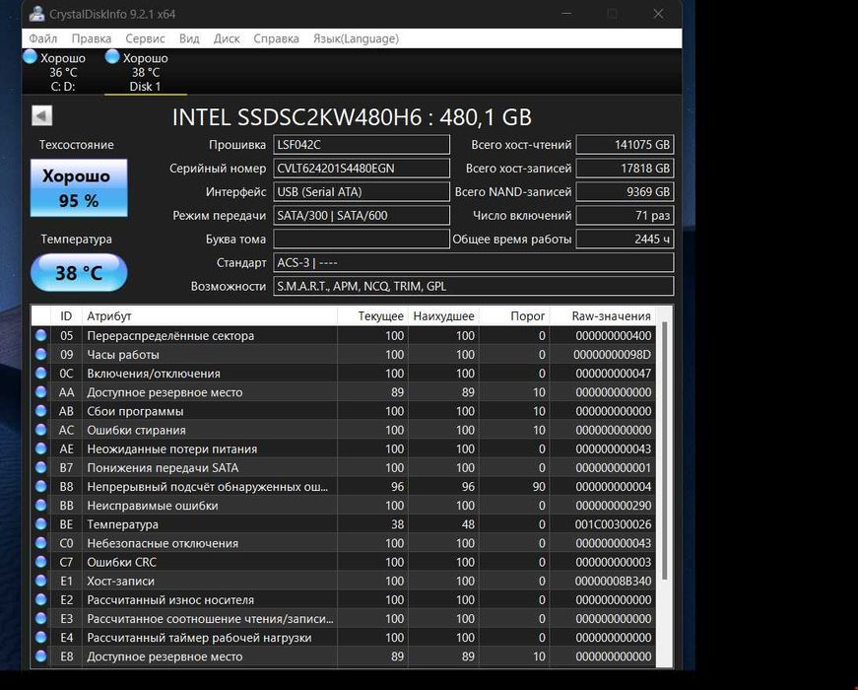Click status orb for attribute AC
The height and width of the screenshot is (690, 858).
point(41,430)
